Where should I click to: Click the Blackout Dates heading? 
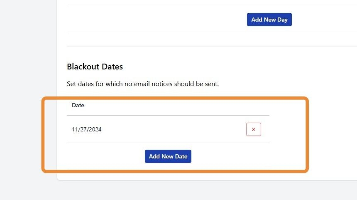coord(95,67)
